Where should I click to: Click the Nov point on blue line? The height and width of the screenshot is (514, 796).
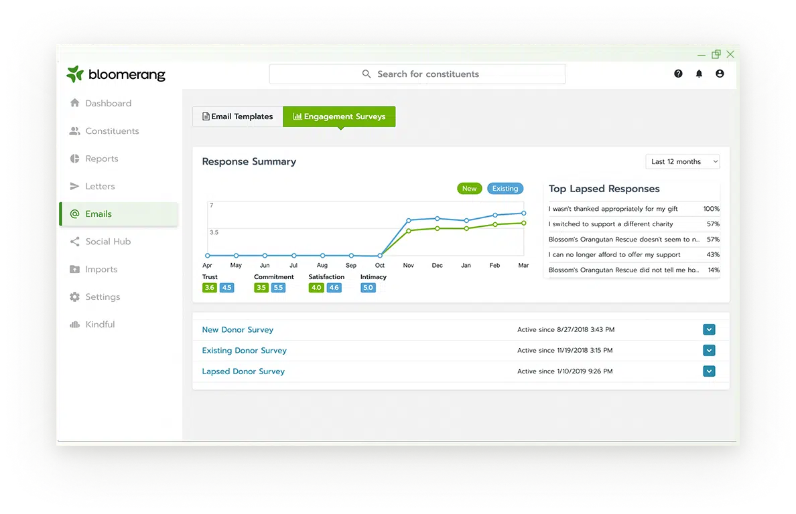(x=409, y=220)
